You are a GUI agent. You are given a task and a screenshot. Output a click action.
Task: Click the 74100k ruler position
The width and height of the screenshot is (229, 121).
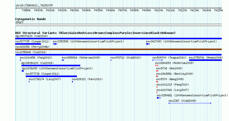tap(158, 10)
